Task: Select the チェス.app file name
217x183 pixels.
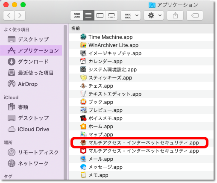Action: click(x=101, y=86)
